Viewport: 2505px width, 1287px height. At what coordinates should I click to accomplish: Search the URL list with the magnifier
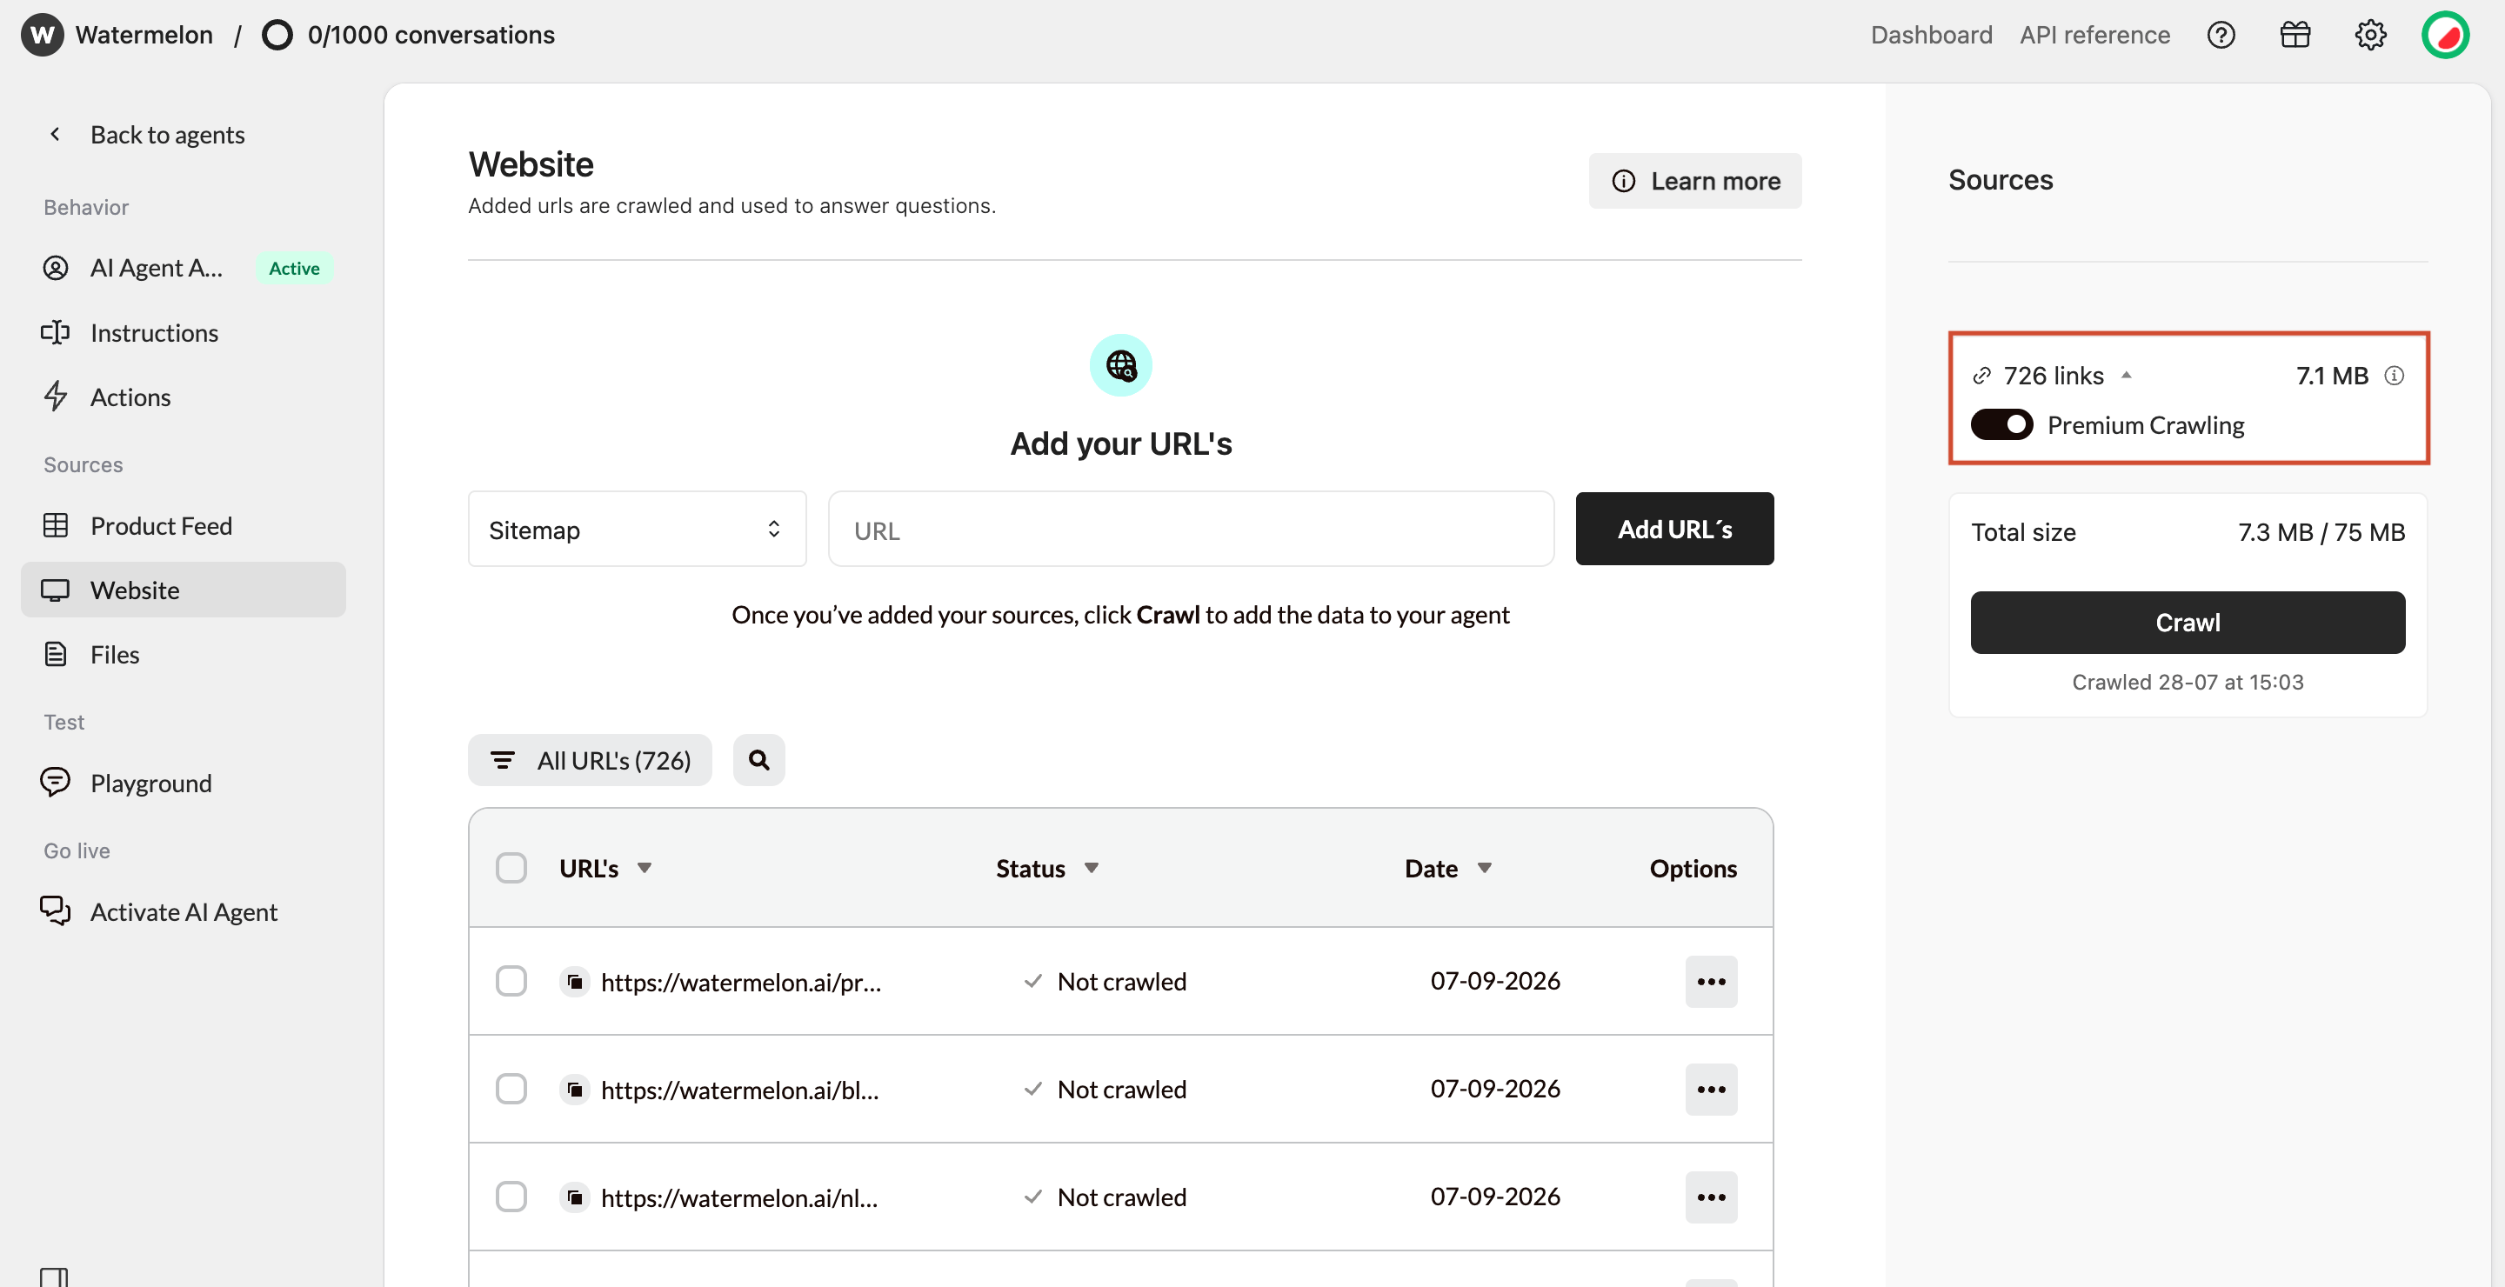click(x=758, y=760)
